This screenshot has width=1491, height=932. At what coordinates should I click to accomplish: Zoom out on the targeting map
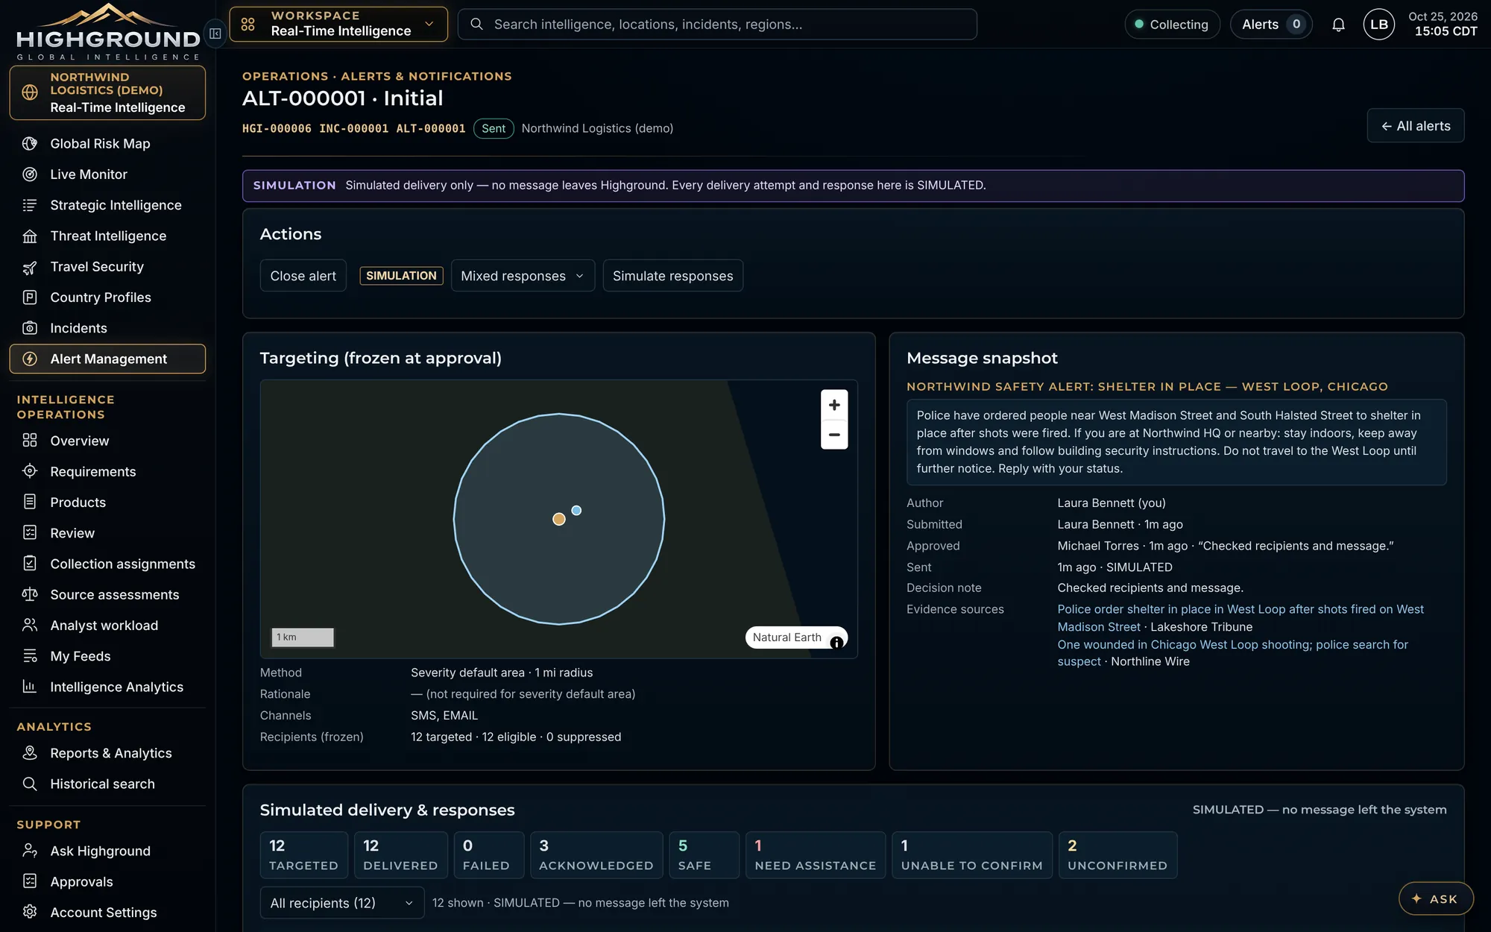coord(834,435)
